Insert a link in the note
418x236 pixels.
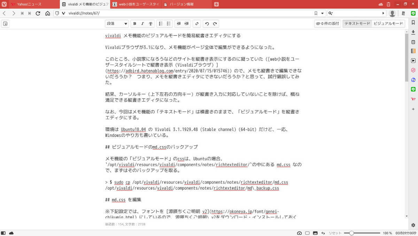coord(197,24)
